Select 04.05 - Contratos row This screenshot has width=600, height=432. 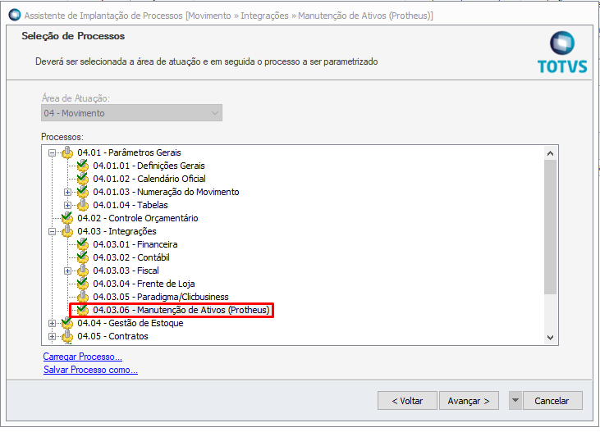112,335
